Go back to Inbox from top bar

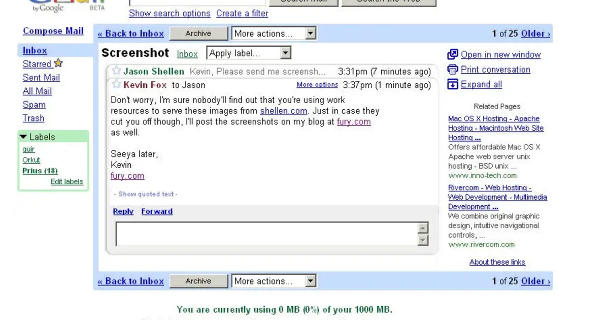131,34
